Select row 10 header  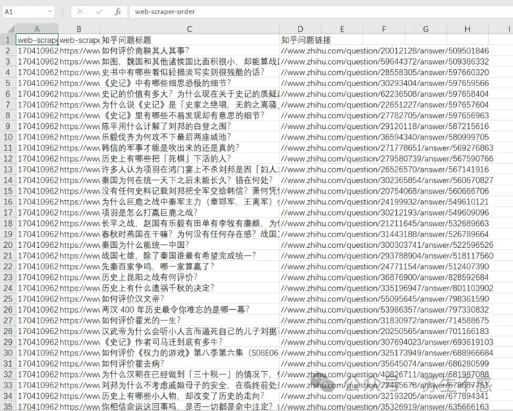coord(8,137)
